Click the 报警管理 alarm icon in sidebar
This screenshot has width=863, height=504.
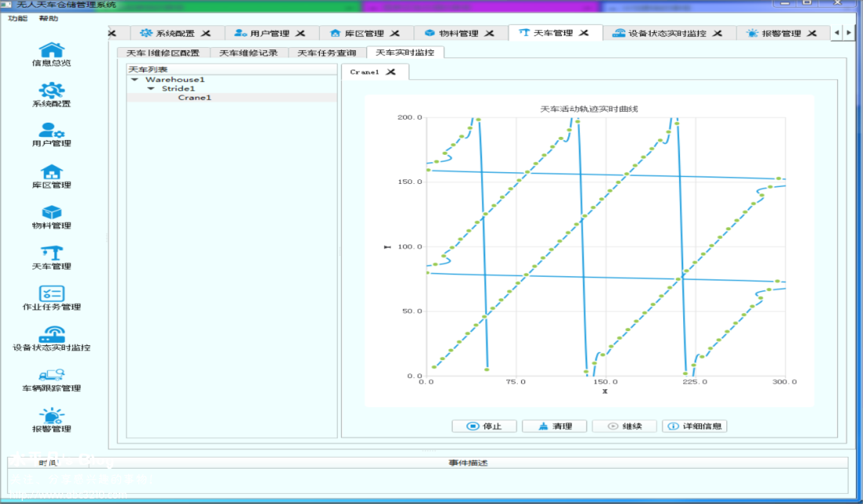[52, 415]
